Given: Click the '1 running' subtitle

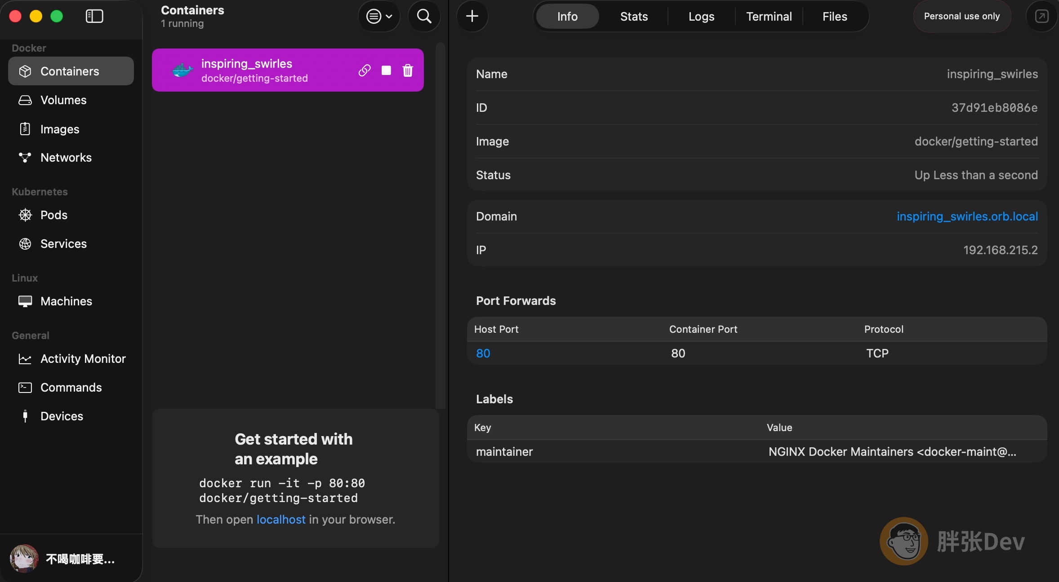Looking at the screenshot, I should (182, 23).
